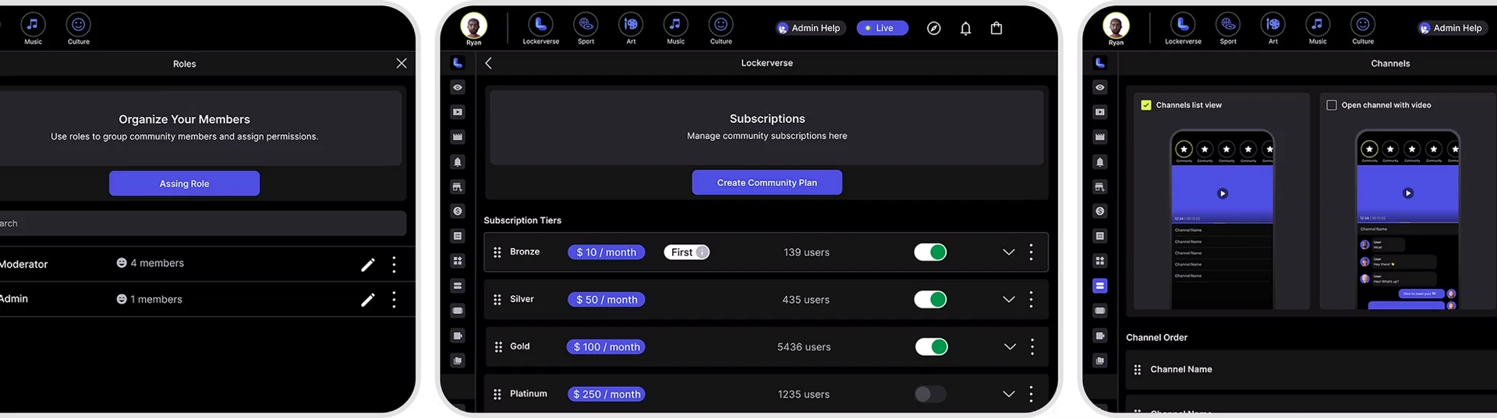Uncheck Channels list view checkbox
This screenshot has height=418, width=1497.
tap(1146, 105)
